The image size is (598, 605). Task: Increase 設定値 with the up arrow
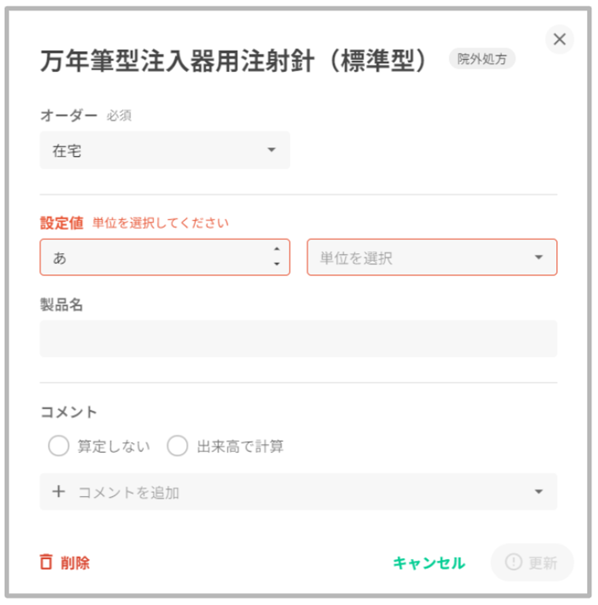pos(277,249)
